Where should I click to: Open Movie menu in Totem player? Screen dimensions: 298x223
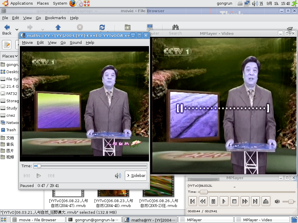pos(27,42)
